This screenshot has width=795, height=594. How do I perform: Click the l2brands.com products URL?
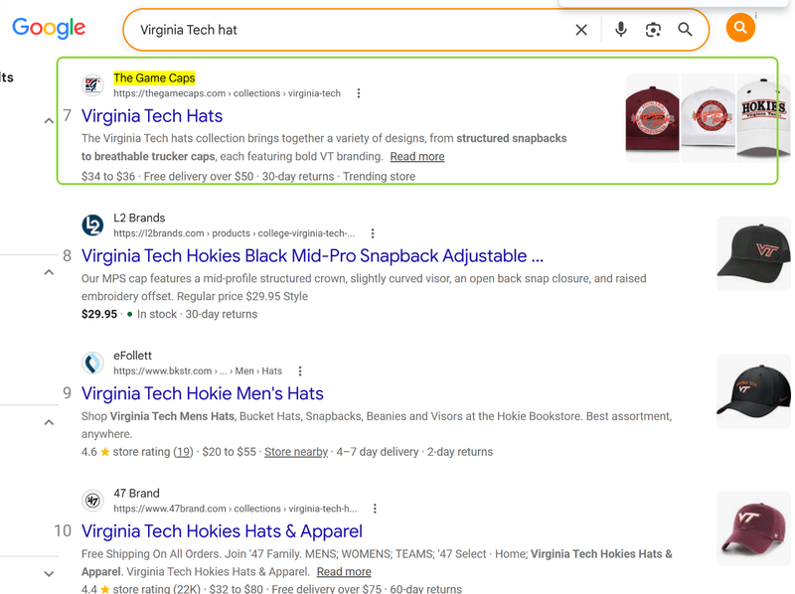point(234,233)
